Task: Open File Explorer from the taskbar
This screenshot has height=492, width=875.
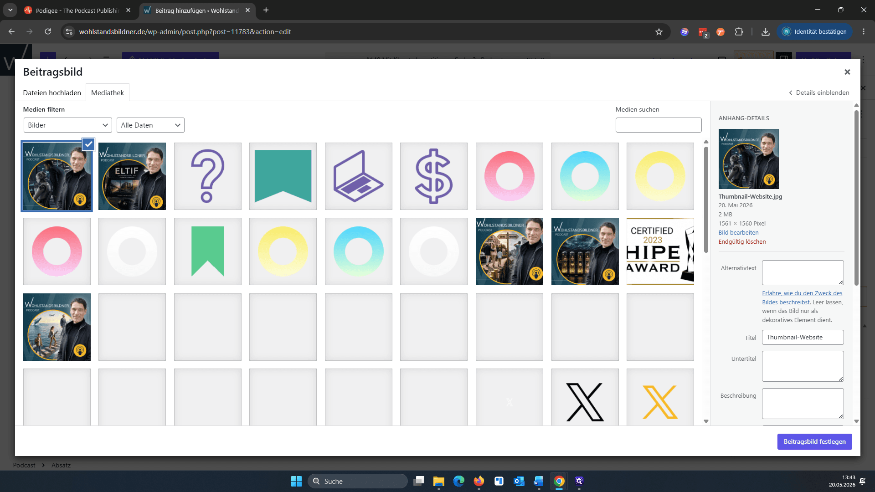Action: pyautogui.click(x=439, y=481)
